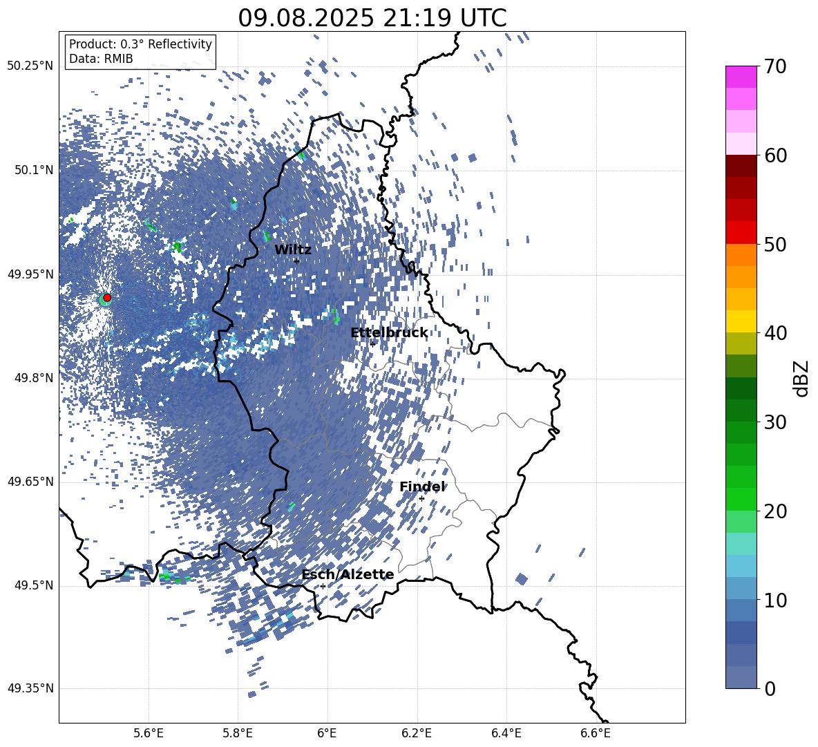This screenshot has height=747, width=818.
Task: Click the 50.25°N latitude label
Action: pos(30,66)
